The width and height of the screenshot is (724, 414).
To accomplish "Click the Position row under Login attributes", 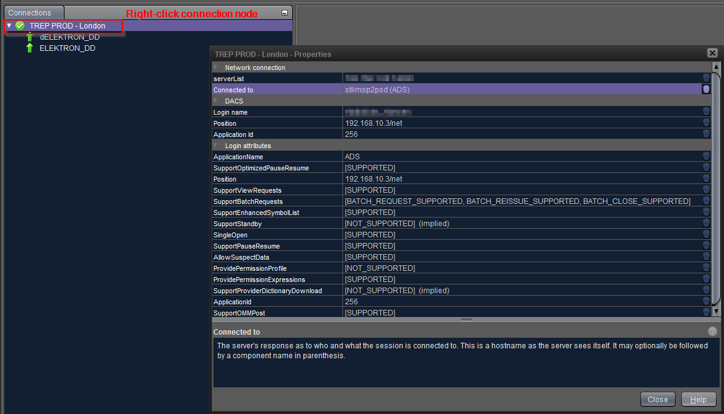I will click(462, 179).
